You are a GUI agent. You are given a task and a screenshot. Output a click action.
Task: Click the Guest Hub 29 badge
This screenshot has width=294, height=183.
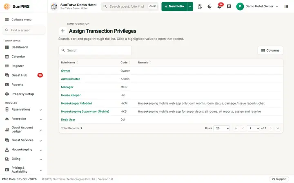point(40,75)
